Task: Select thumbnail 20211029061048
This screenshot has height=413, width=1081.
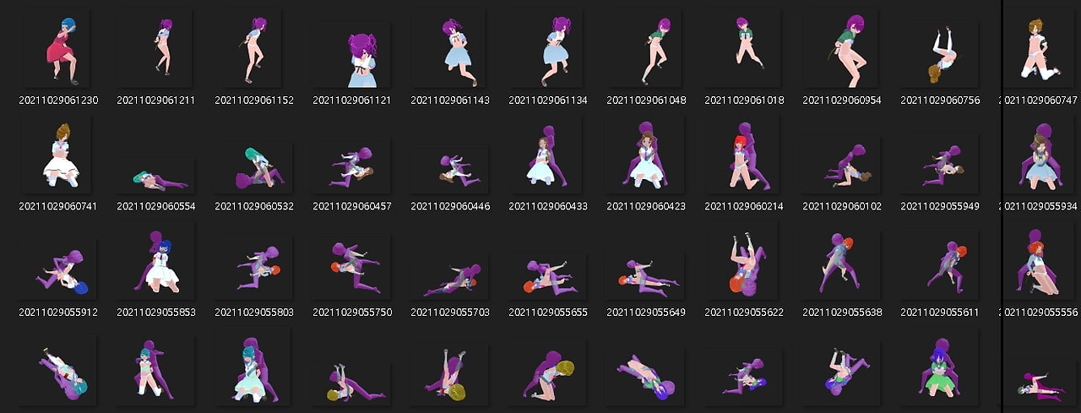Action: click(x=647, y=48)
